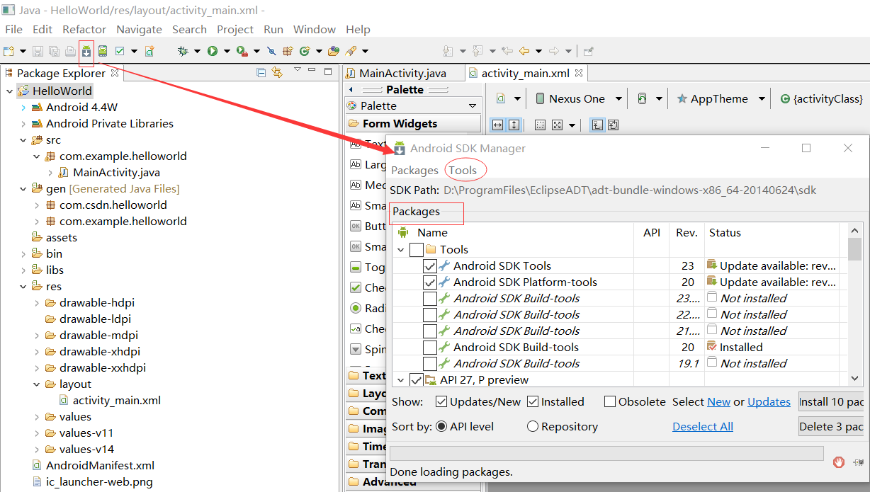The image size is (870, 492).
Task: Toggle fill height icon in layout editor
Action: (x=514, y=125)
